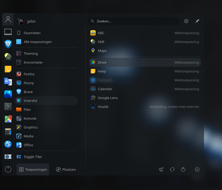Open Files entry
Screen dimensions: 222x190
46,109
